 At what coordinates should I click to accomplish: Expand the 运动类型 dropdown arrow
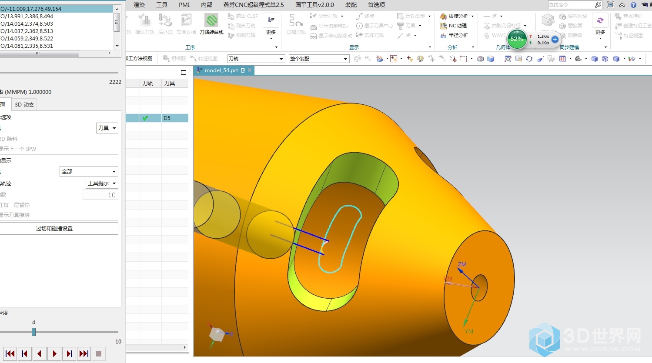[429, 16]
